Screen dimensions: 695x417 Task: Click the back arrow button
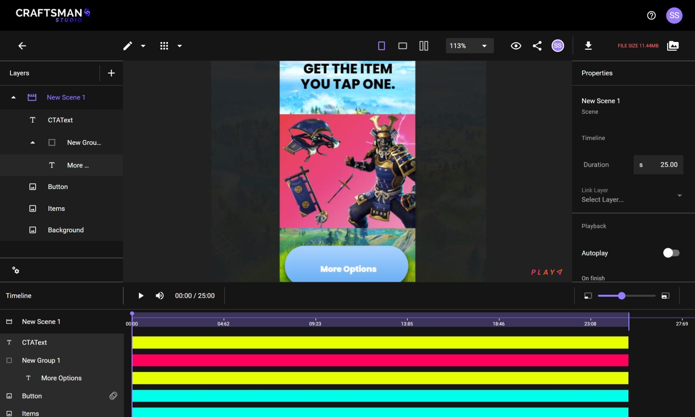[22, 46]
